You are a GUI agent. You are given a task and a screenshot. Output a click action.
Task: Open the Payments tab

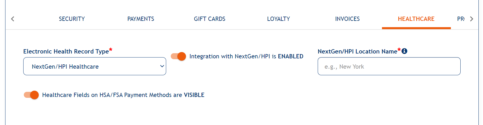141,19
